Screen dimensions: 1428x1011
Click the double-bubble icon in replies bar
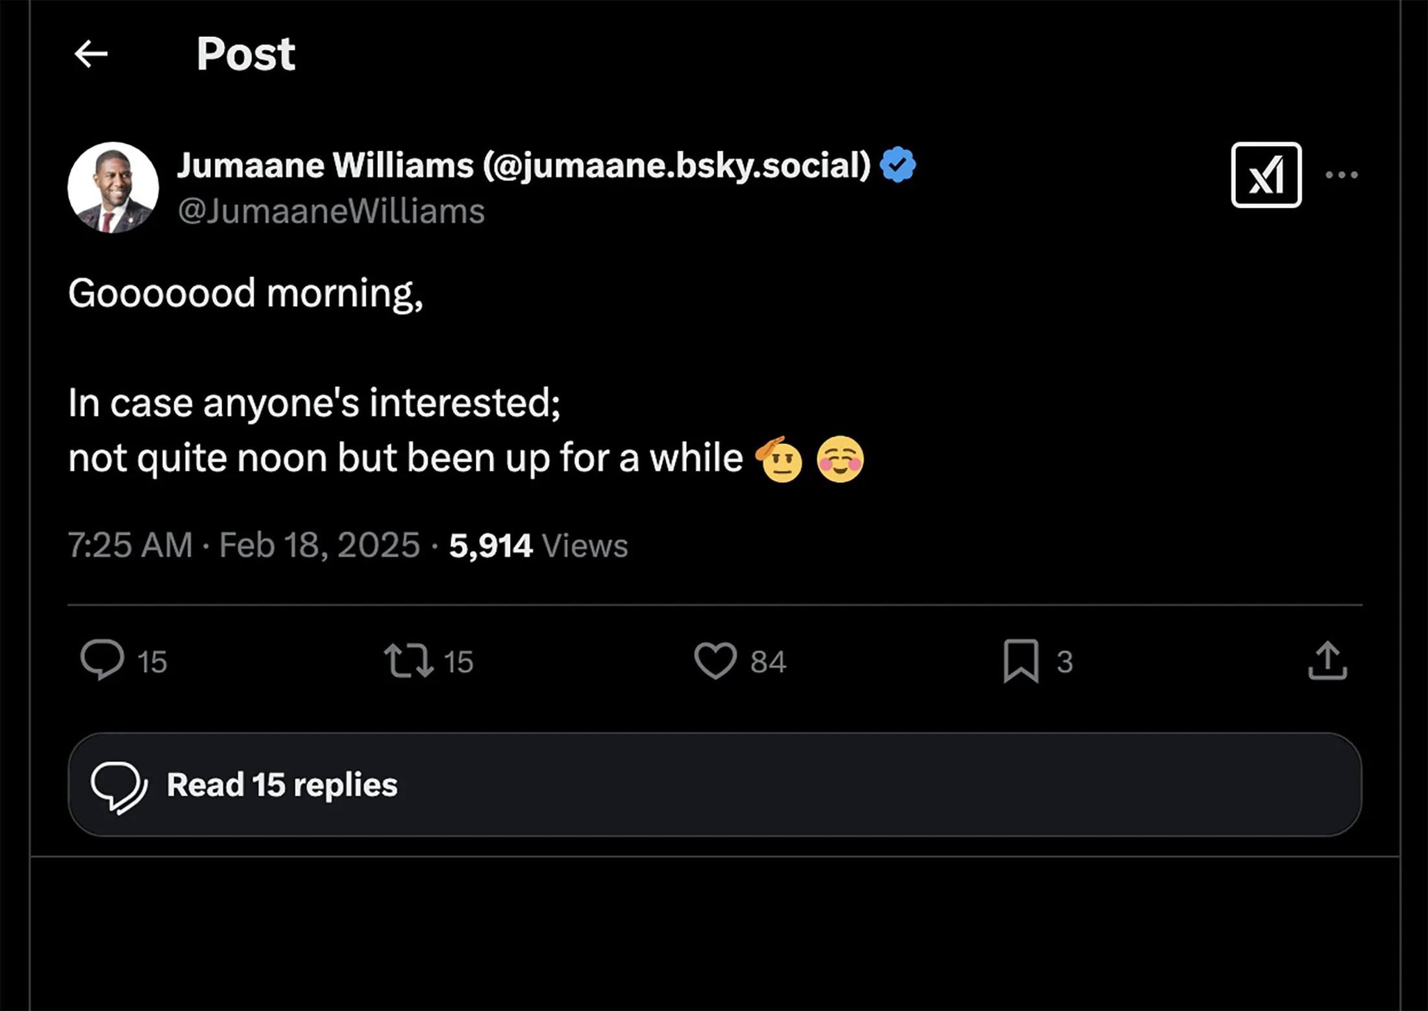pyautogui.click(x=119, y=786)
